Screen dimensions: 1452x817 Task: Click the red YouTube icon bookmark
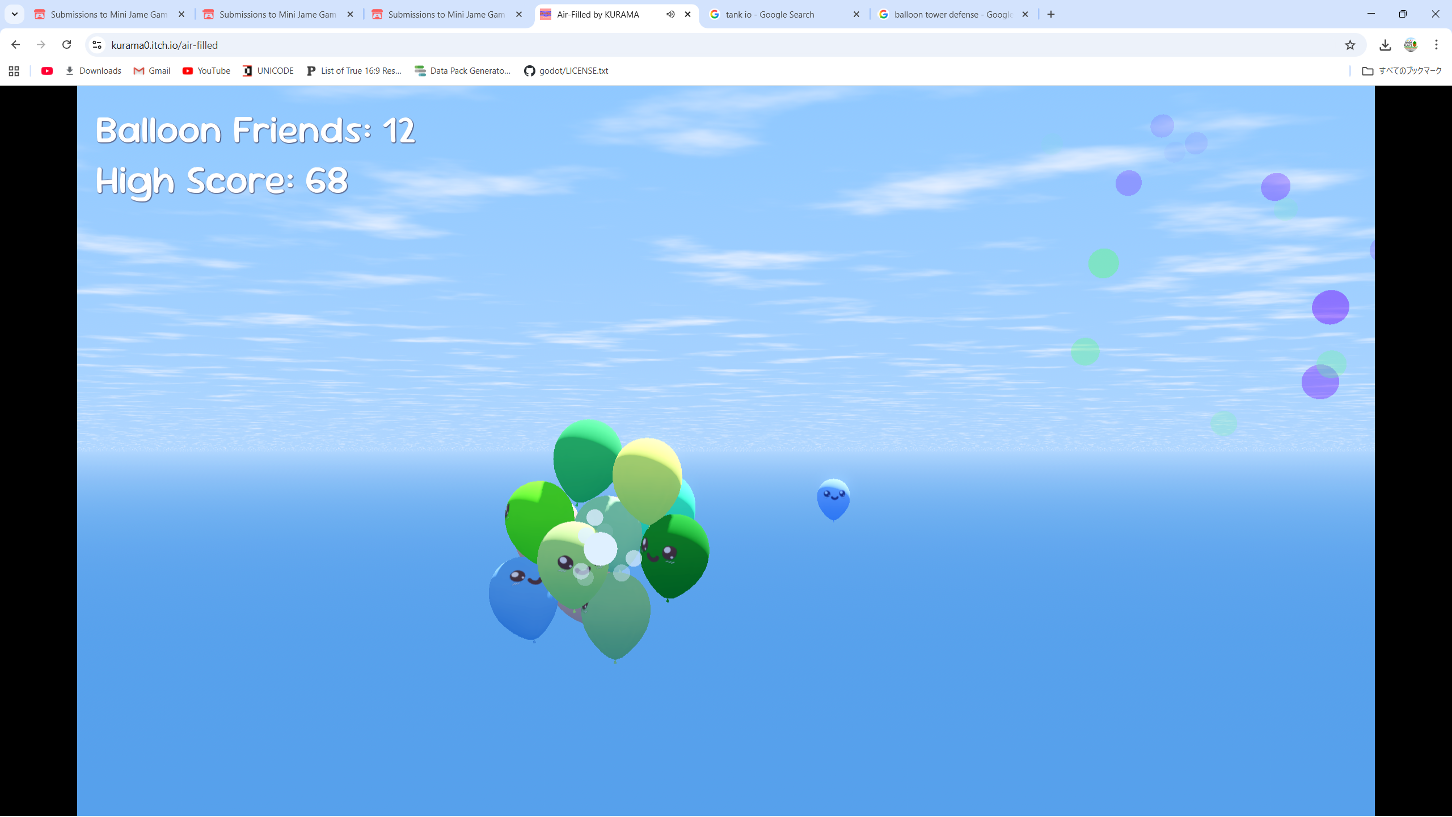click(47, 71)
